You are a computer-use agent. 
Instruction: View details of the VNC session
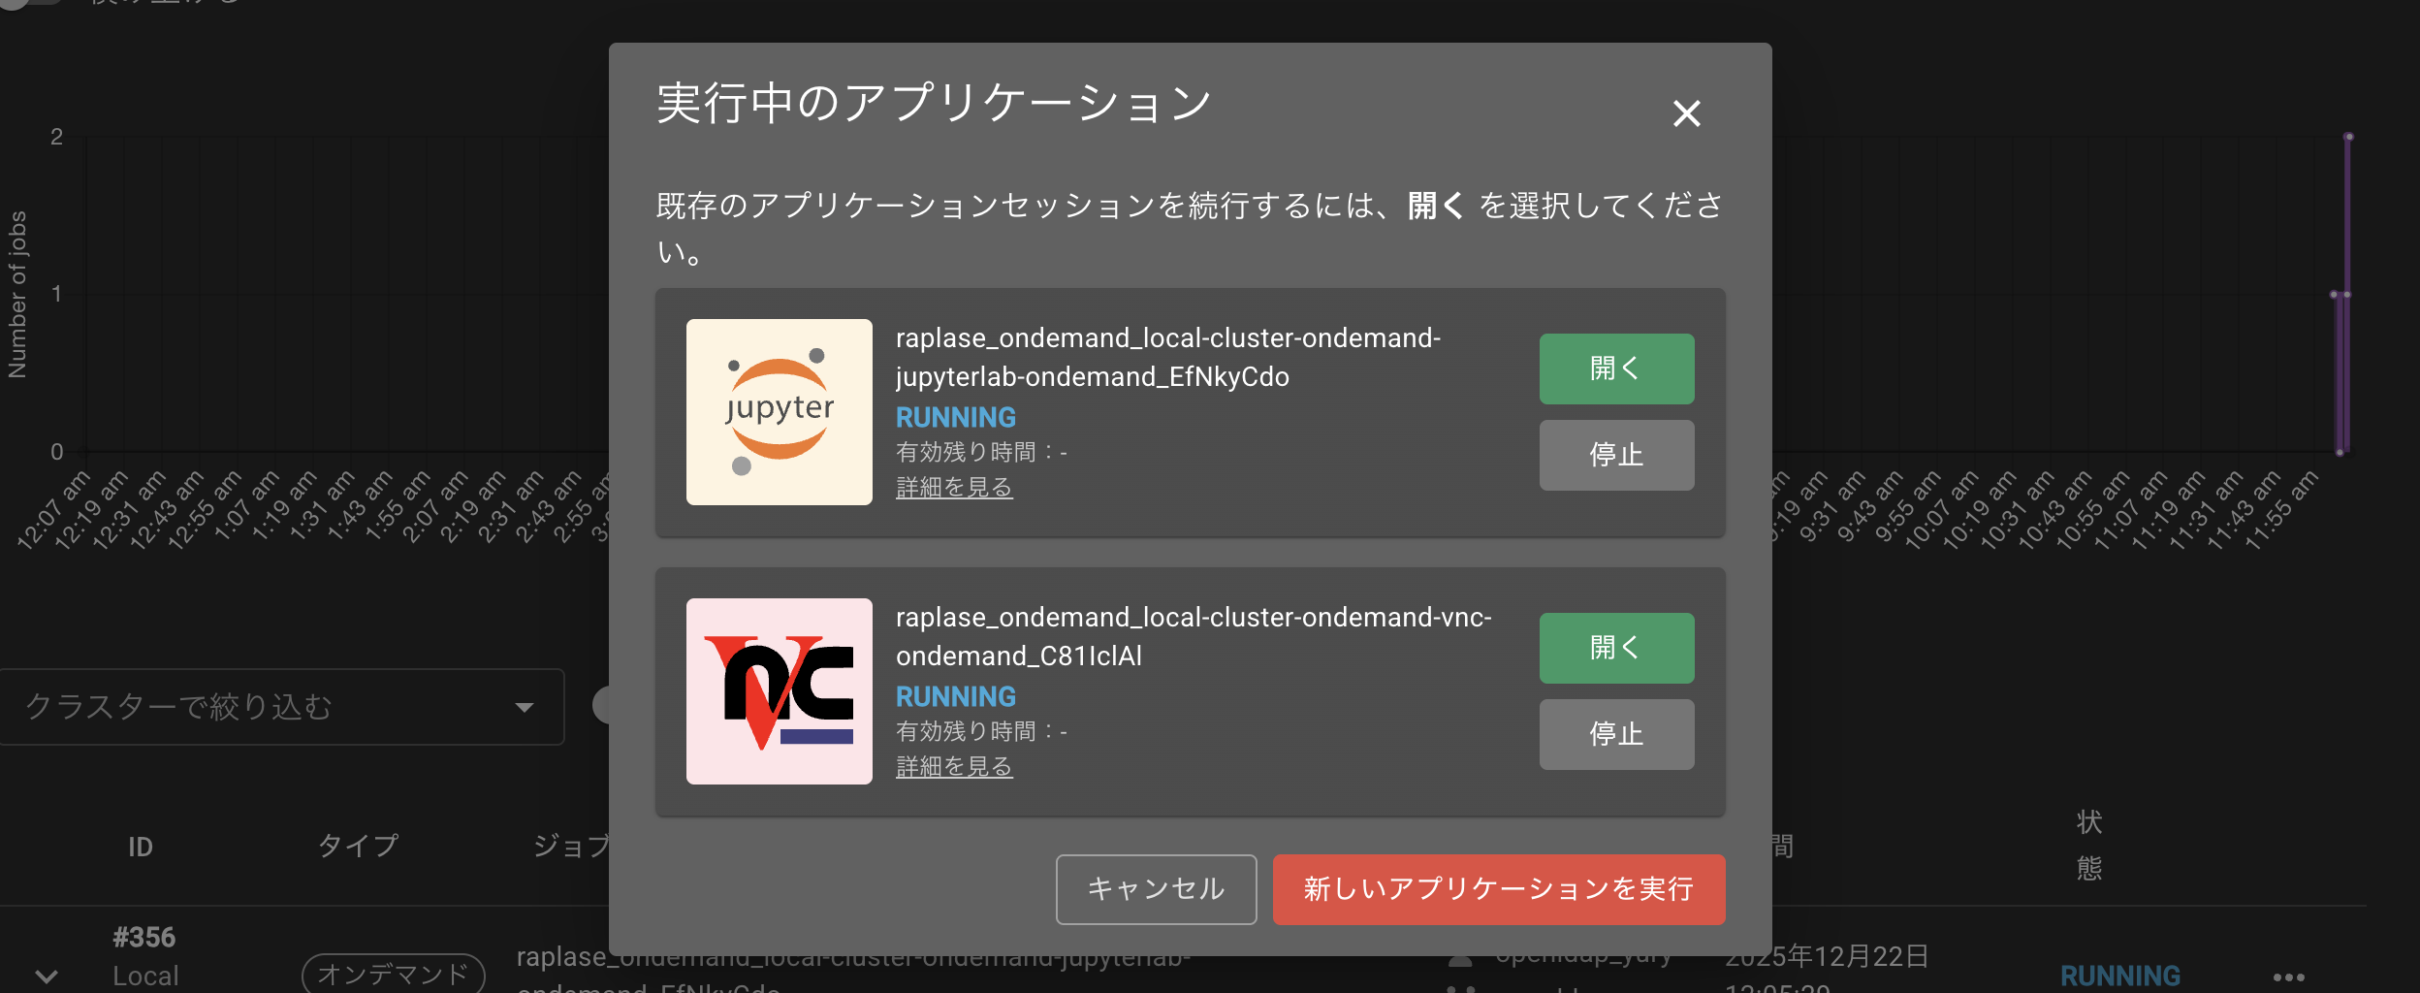point(954,767)
